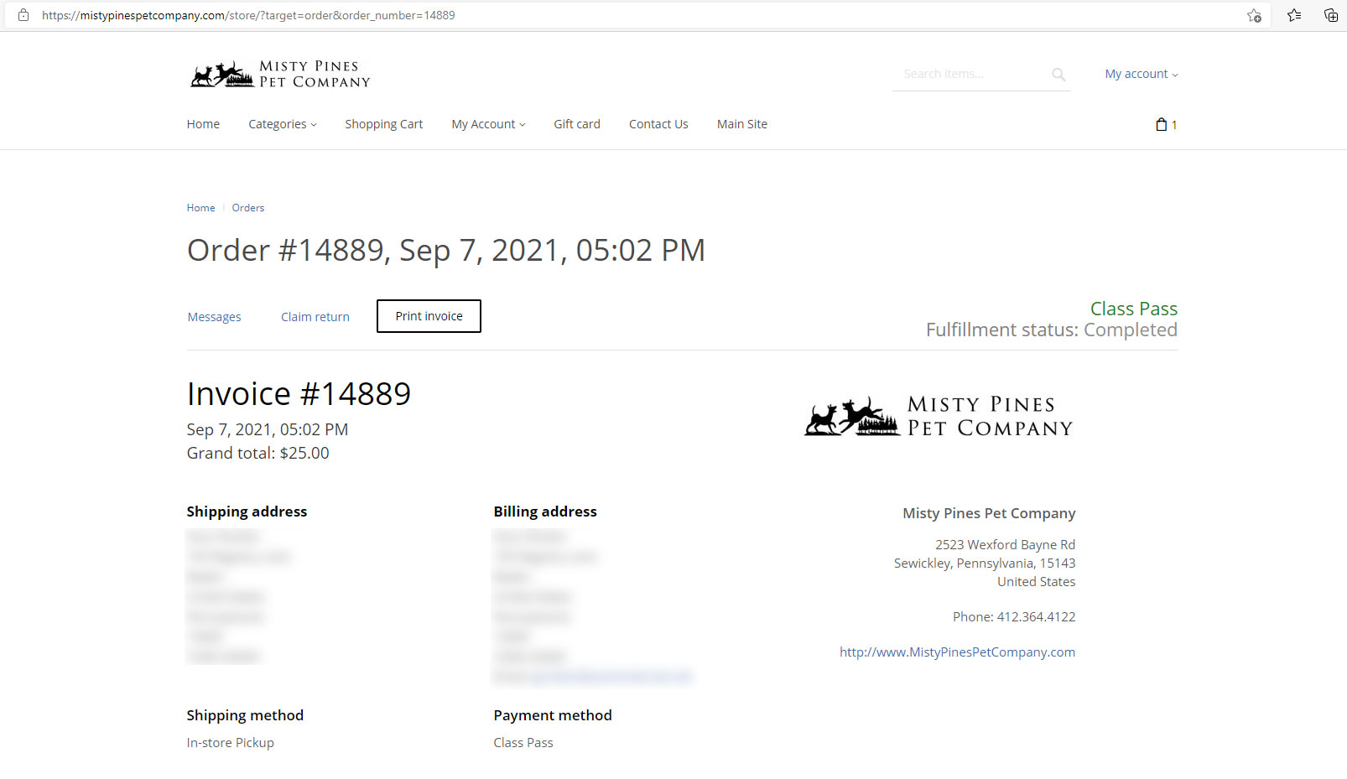This screenshot has width=1347, height=779.
Task: Select Contact Us in navigation
Action: 658,124
